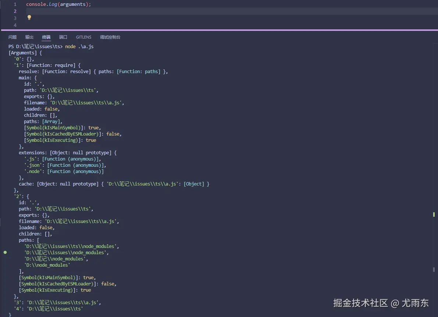438x317 pixels.
Task: Click the '4': 'D:\\笔记\\issues\\ts' line
Action: tap(49, 309)
